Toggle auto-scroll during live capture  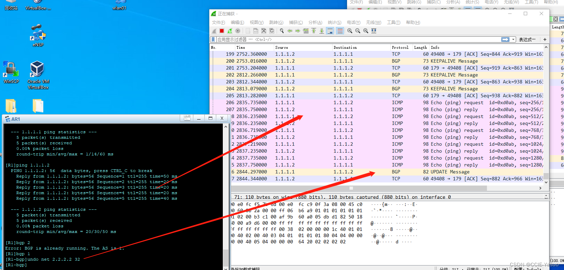click(330, 31)
